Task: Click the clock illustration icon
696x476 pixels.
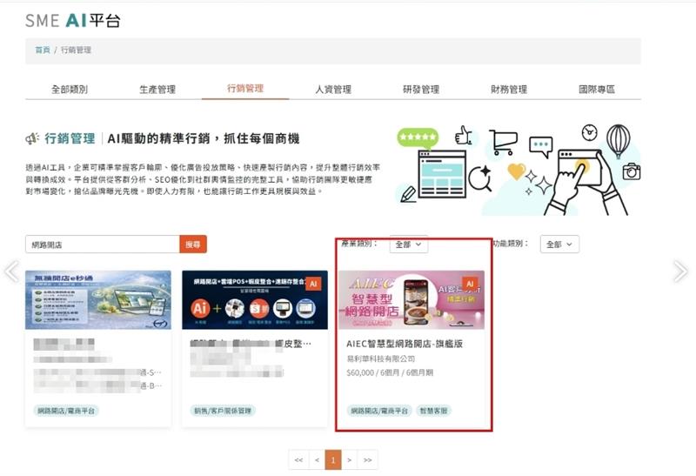Action: pos(590,132)
